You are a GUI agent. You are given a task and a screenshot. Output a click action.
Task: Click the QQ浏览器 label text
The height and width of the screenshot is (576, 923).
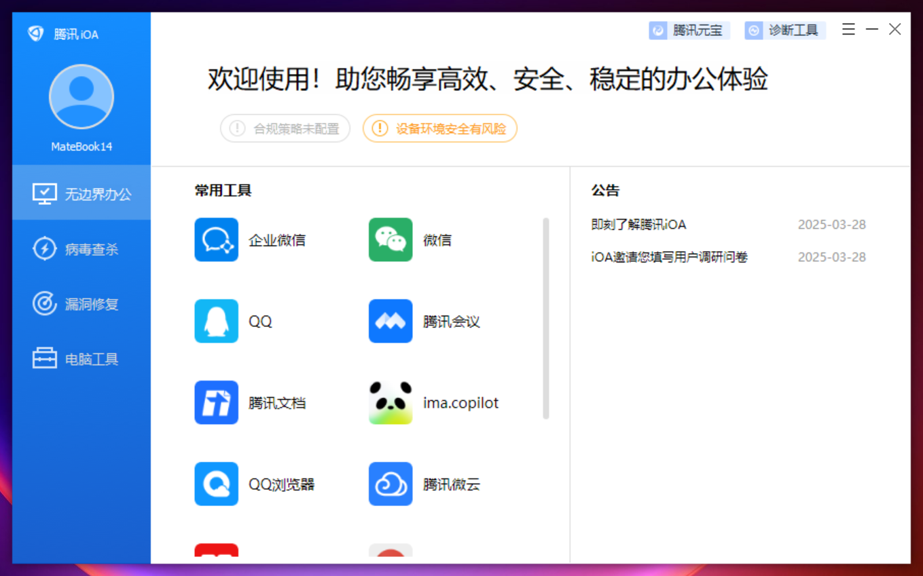(x=282, y=484)
